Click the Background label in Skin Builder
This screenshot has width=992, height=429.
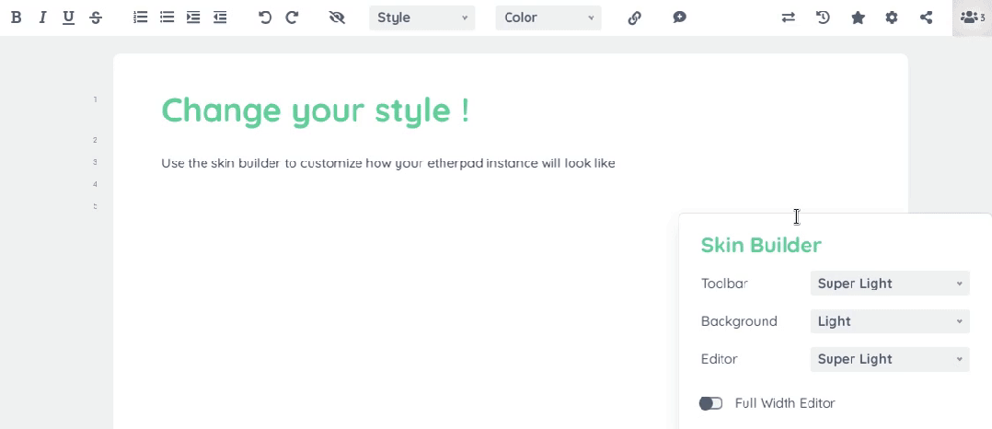point(739,321)
